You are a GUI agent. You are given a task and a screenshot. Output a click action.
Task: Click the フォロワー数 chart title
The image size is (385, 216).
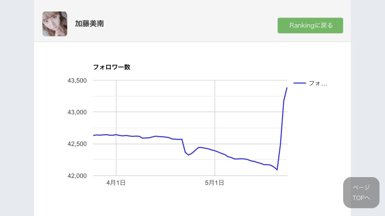(112, 67)
